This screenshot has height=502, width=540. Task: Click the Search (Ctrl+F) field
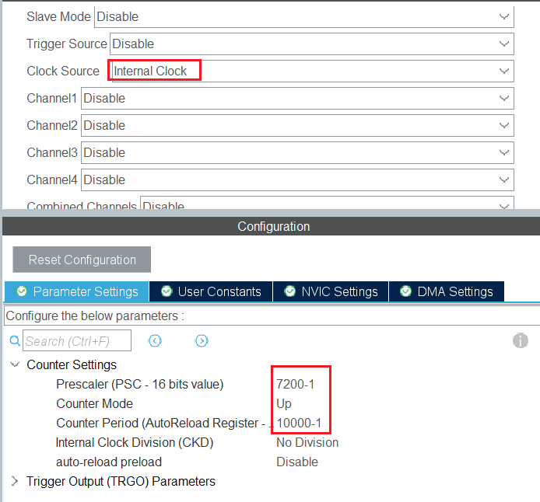coord(77,341)
